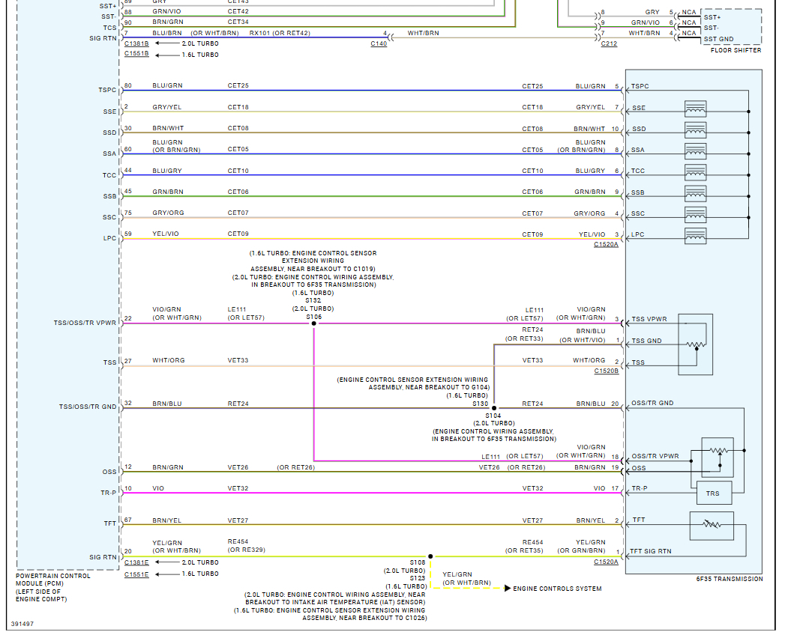Open connector C1520A below the LPC wire
Image resolution: width=785 pixels, height=632 pixels.
[x=607, y=245]
